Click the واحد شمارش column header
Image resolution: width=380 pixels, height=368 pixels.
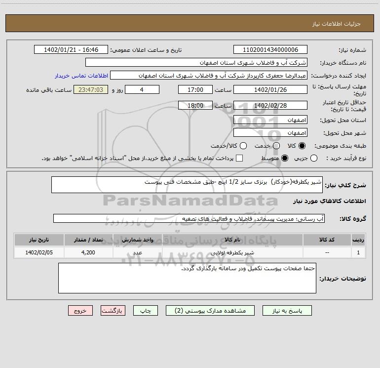137,240
